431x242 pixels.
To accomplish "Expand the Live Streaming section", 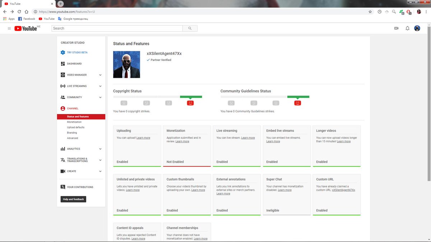I will click(100, 86).
